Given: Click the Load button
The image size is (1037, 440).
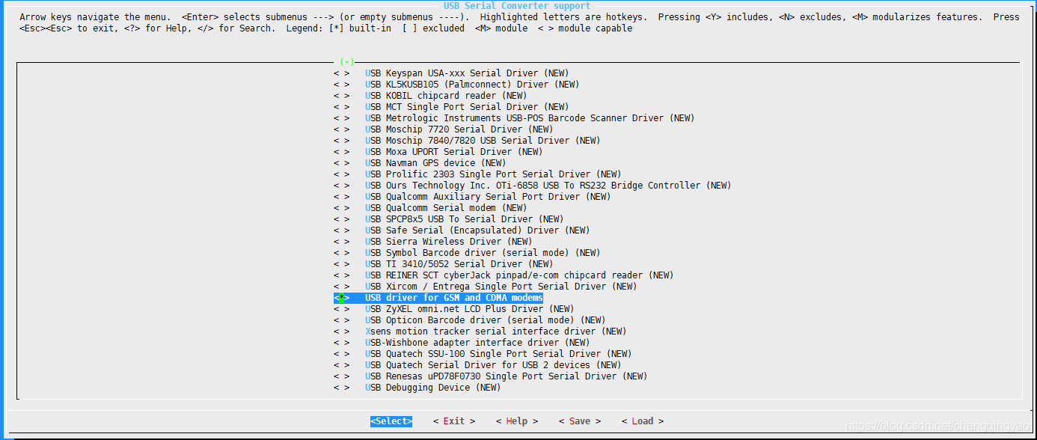Looking at the screenshot, I should (x=643, y=421).
